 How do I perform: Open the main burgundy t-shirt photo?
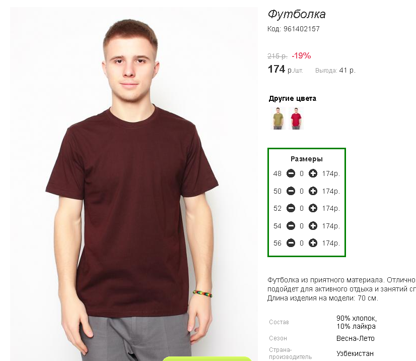(134, 184)
